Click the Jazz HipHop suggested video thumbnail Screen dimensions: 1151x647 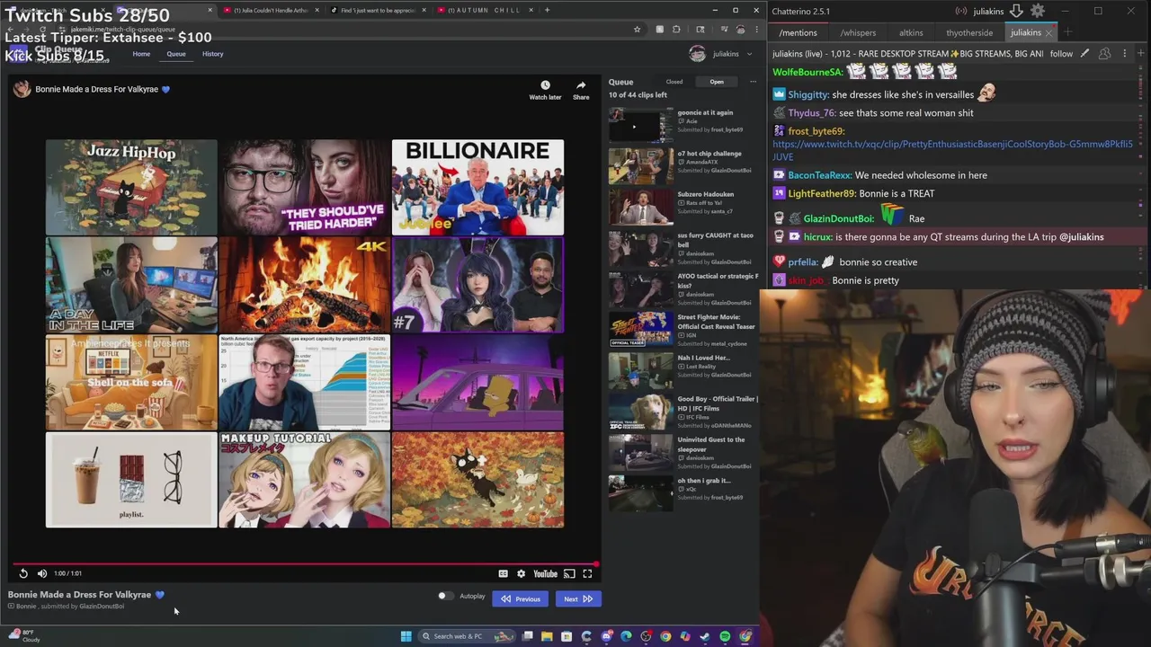tap(131, 187)
